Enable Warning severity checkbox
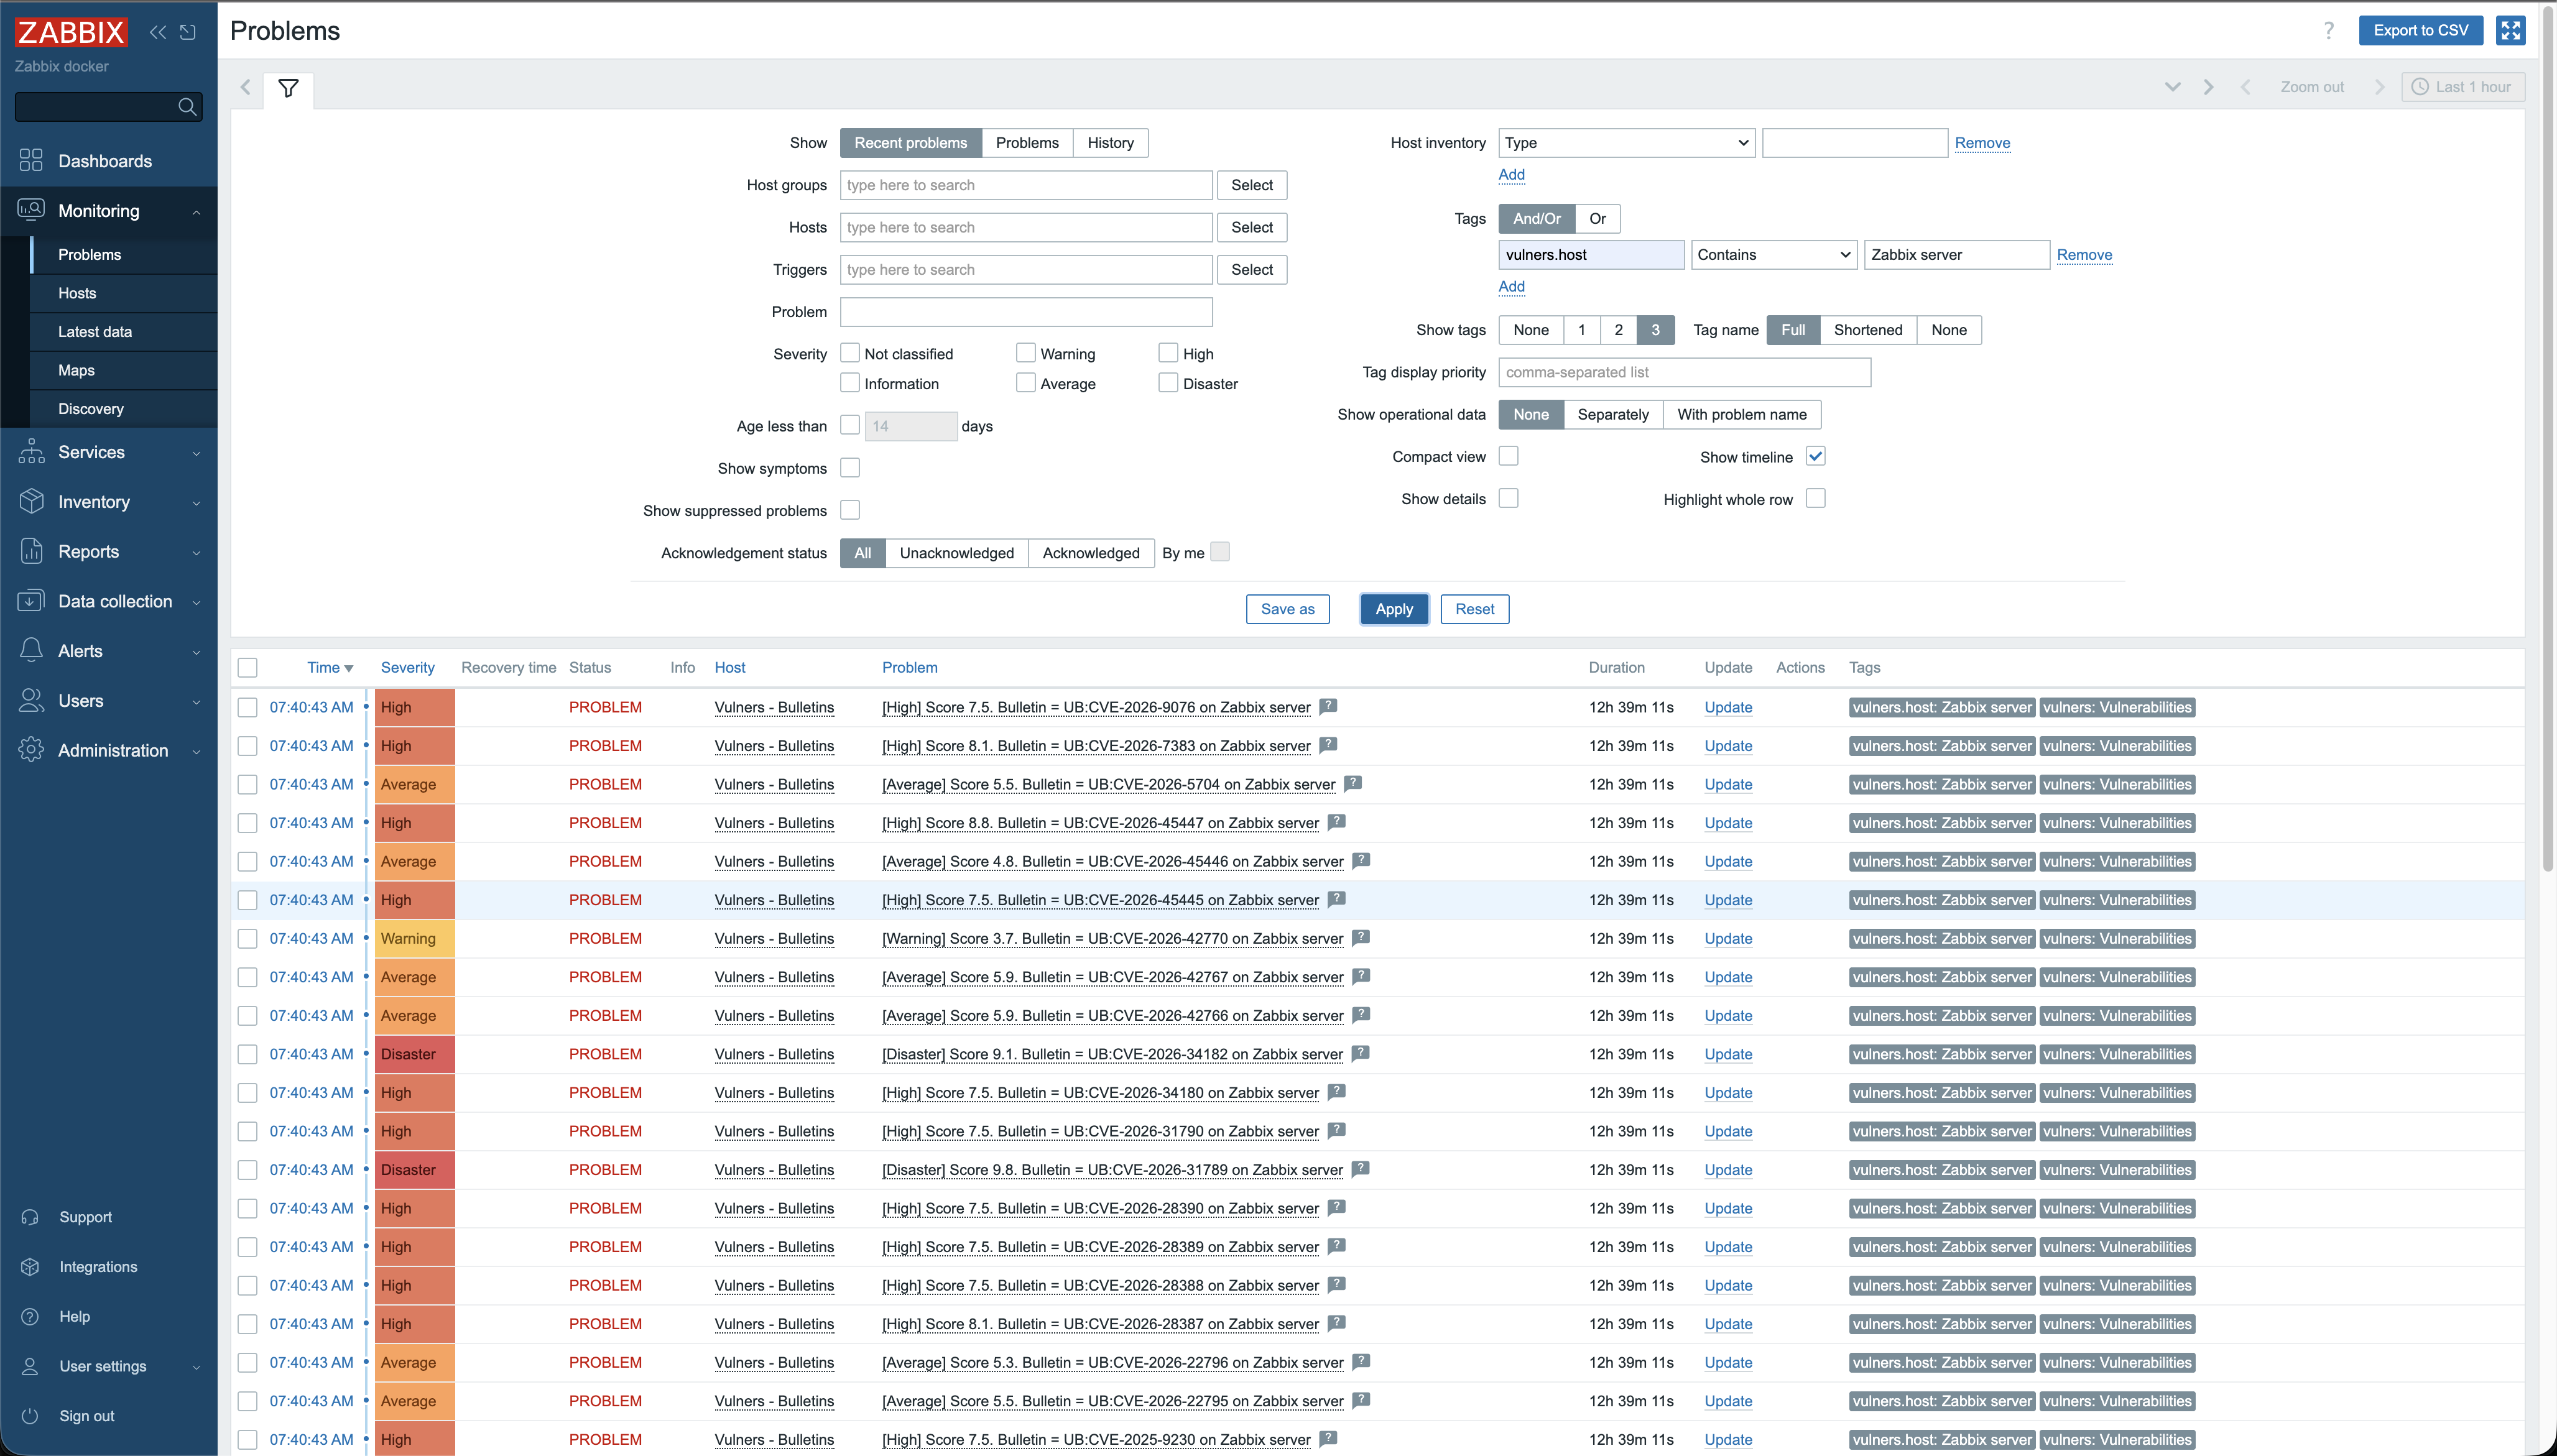 1026,353
